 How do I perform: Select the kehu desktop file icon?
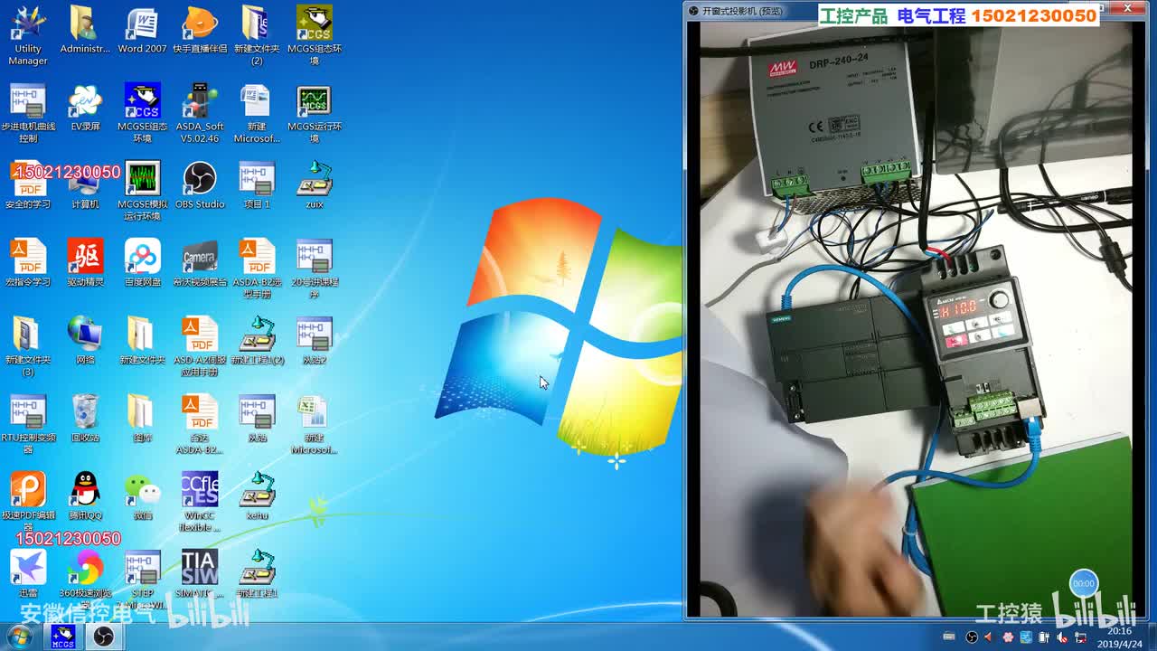pos(257,497)
